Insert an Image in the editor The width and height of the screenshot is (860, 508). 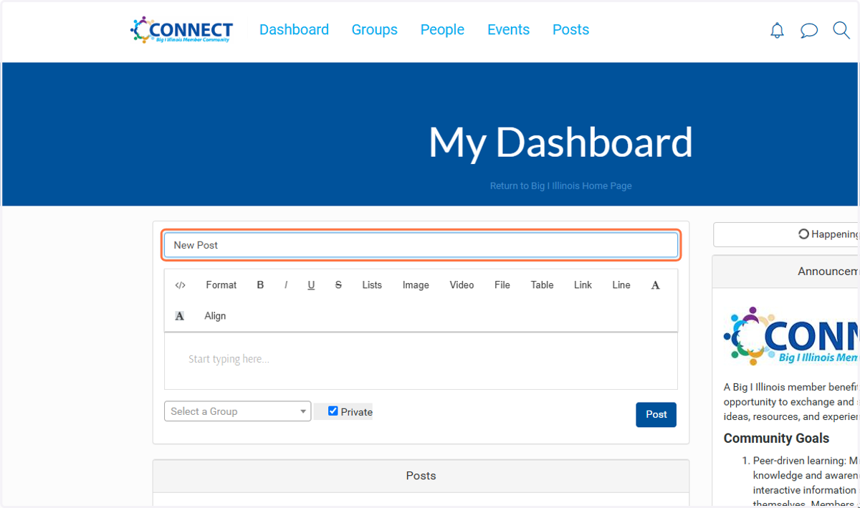416,285
